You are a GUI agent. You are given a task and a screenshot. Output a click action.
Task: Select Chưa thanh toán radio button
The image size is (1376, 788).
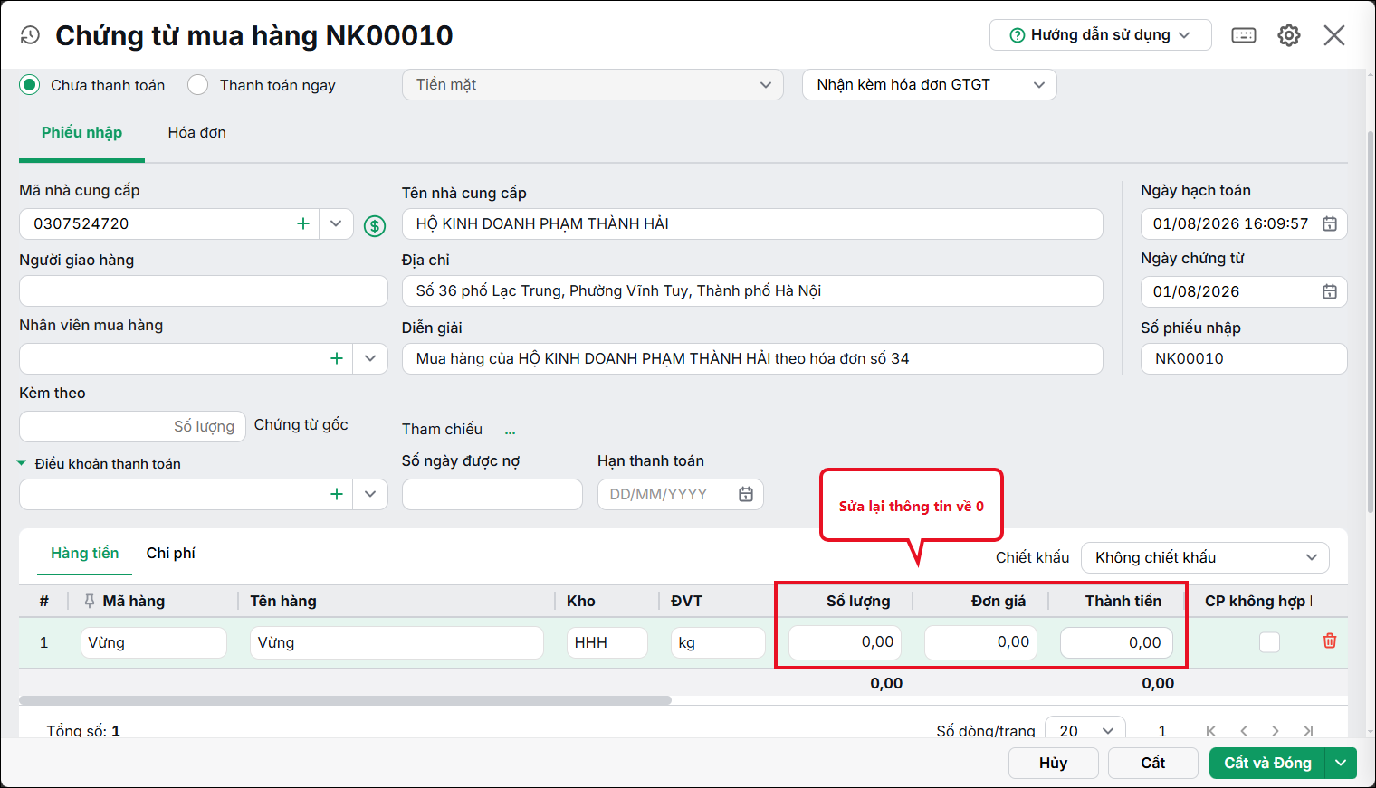(x=30, y=85)
